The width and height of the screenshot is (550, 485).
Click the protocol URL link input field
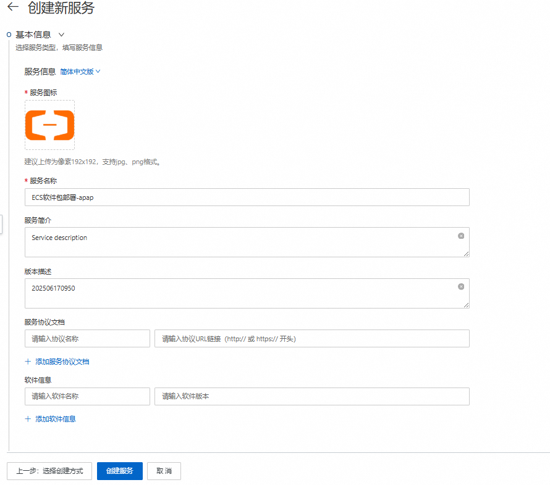coord(312,339)
